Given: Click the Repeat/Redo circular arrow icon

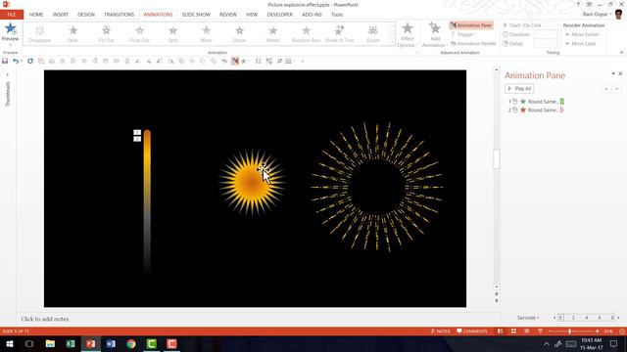Looking at the screenshot, I should 30,61.
